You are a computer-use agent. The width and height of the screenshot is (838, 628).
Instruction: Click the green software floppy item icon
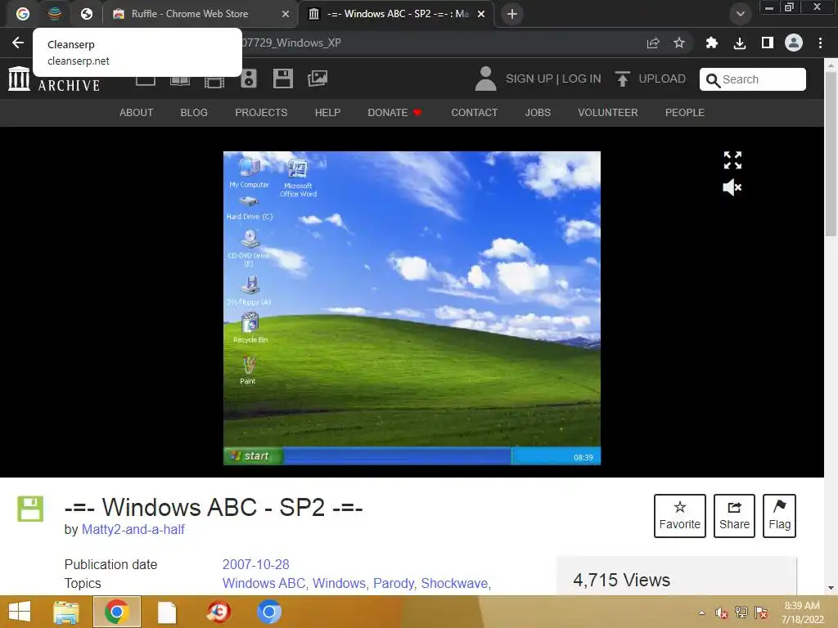click(30, 509)
